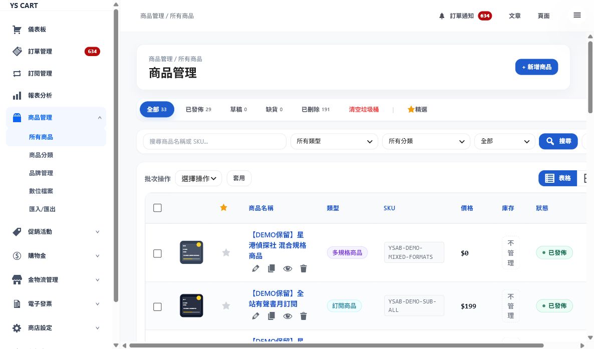594x349 pixels.
Task: Click the 商品管理 shopping bag icon
Action: 17,118
